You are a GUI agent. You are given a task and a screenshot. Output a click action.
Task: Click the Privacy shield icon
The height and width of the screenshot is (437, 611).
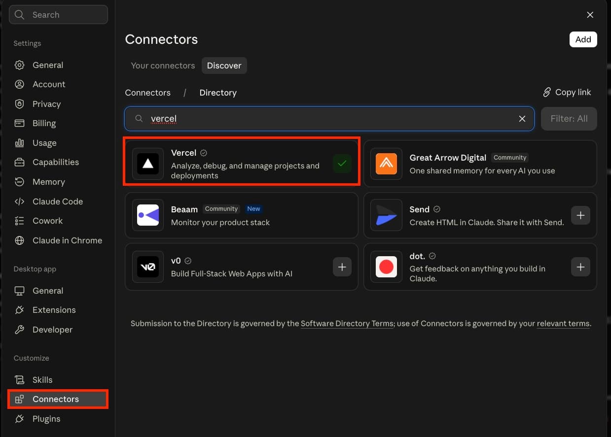19,104
